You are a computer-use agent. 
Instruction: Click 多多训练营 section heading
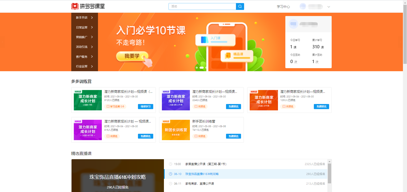click(x=81, y=81)
